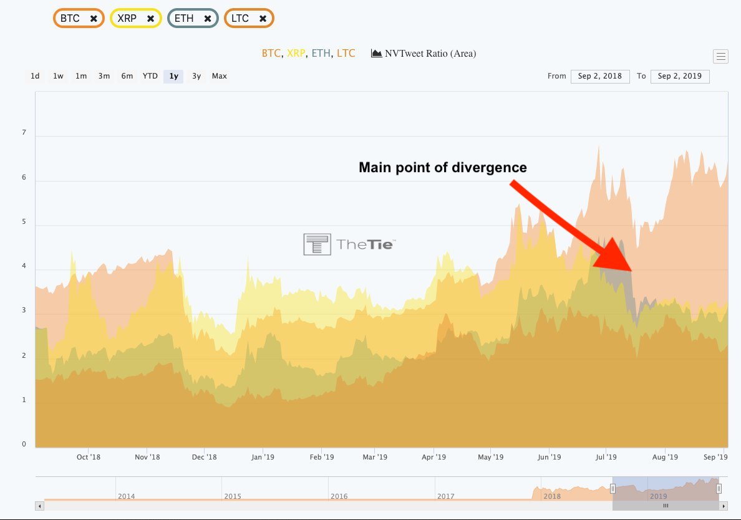Click 2015 in the navigator timeline

tap(233, 496)
